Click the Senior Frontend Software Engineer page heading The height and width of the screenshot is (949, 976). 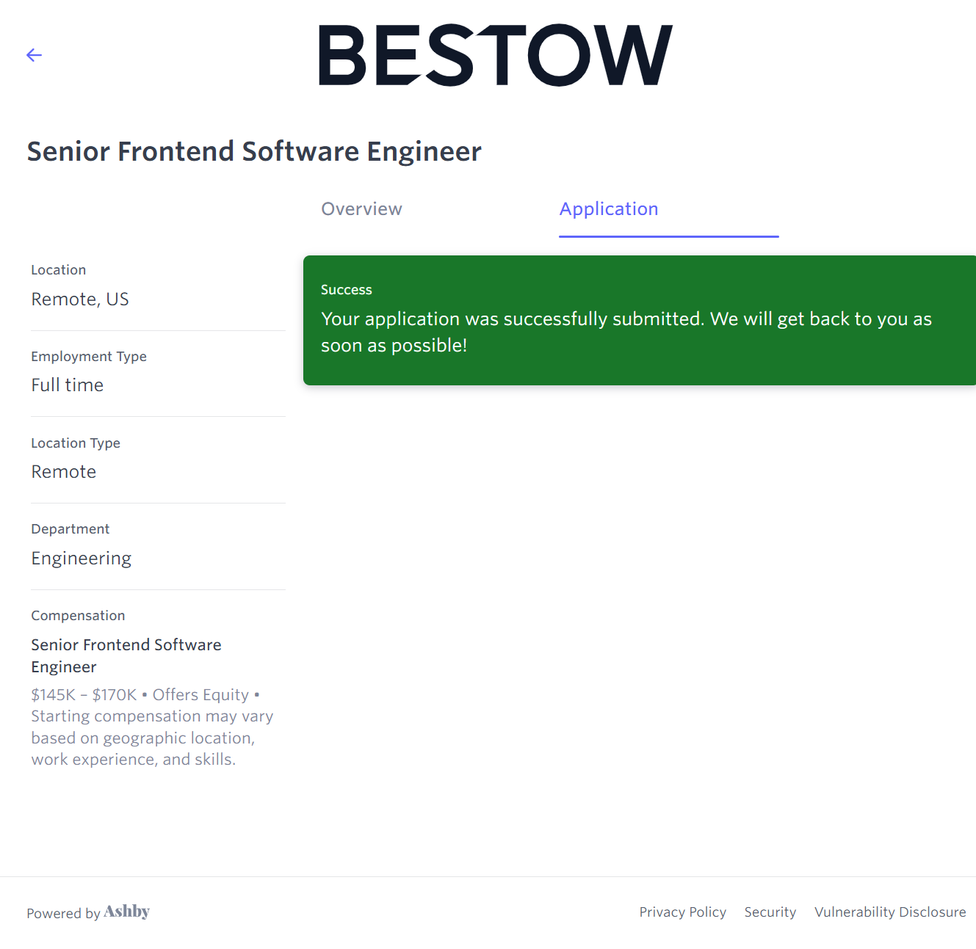(254, 152)
